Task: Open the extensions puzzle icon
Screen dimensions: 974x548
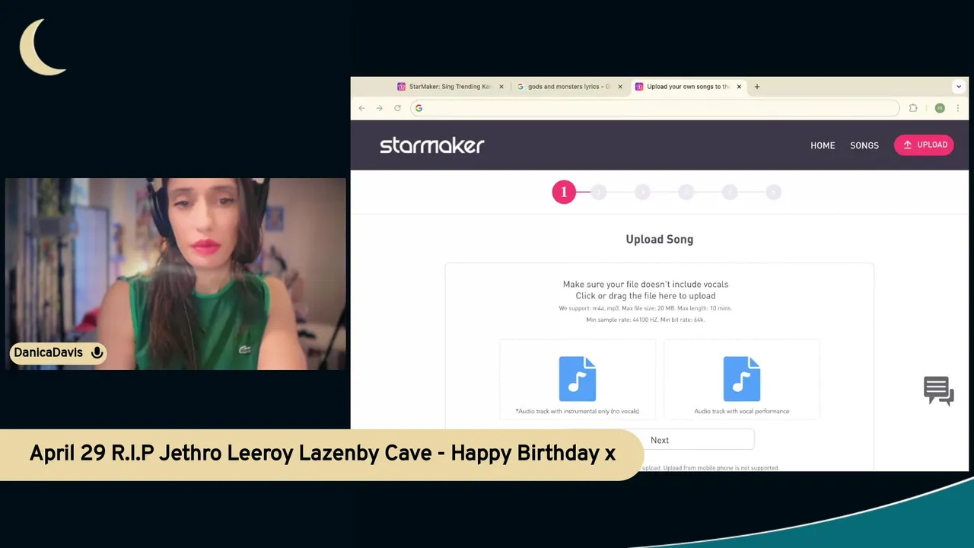Action: [913, 108]
